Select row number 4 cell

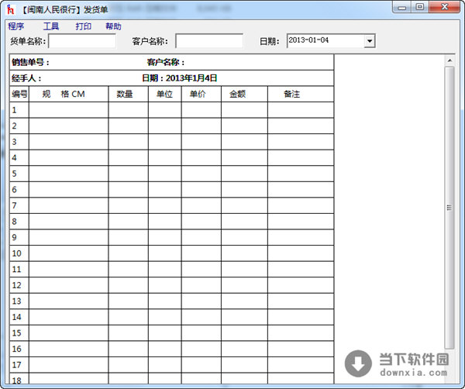(19, 158)
